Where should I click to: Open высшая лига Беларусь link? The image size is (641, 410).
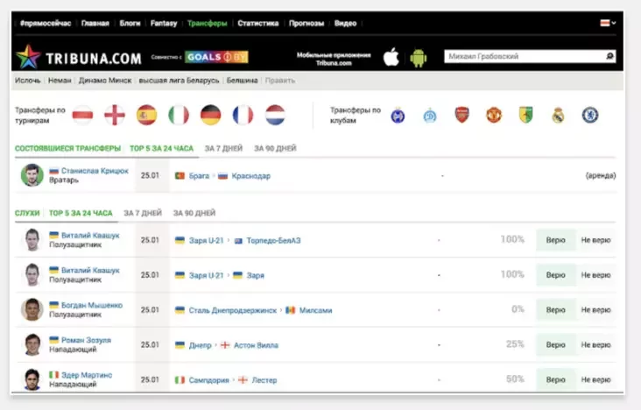tap(179, 81)
